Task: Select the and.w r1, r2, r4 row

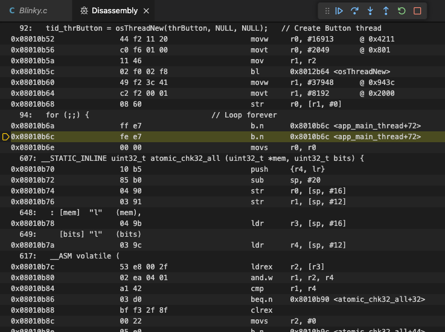Action: click(222, 278)
